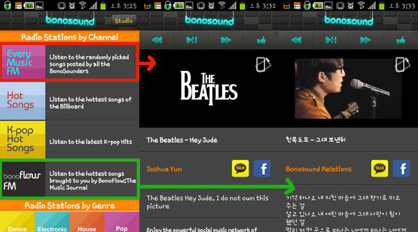Click the Korean song title text
Image resolution: width=418 pixels, height=232 pixels.
click(315, 140)
